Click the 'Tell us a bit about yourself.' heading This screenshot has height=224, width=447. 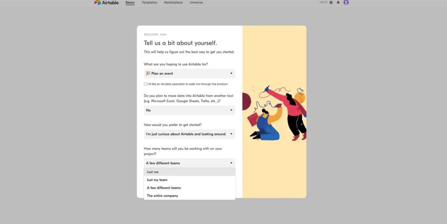pyautogui.click(x=180, y=43)
